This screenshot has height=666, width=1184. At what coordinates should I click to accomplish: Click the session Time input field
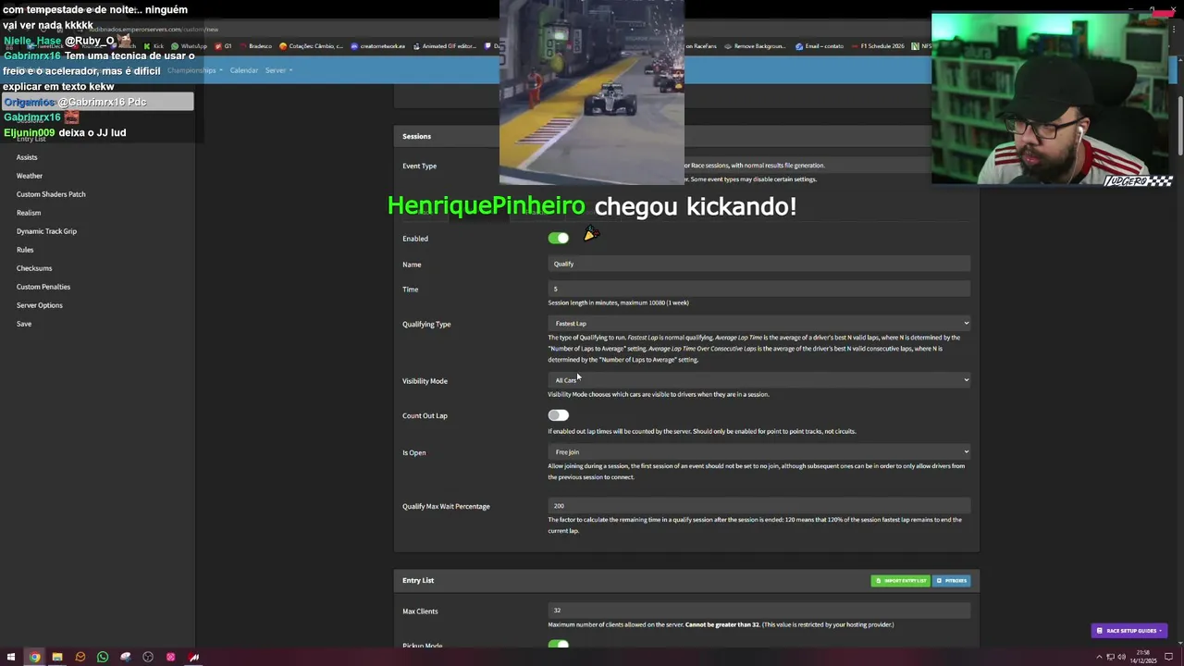click(759, 289)
